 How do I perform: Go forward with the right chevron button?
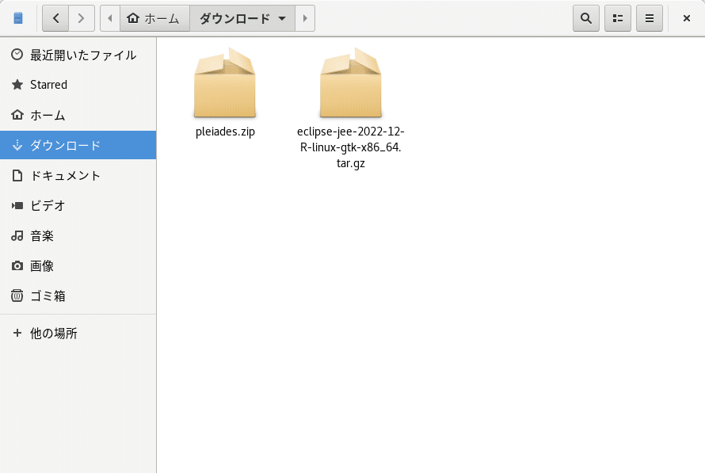[82, 18]
